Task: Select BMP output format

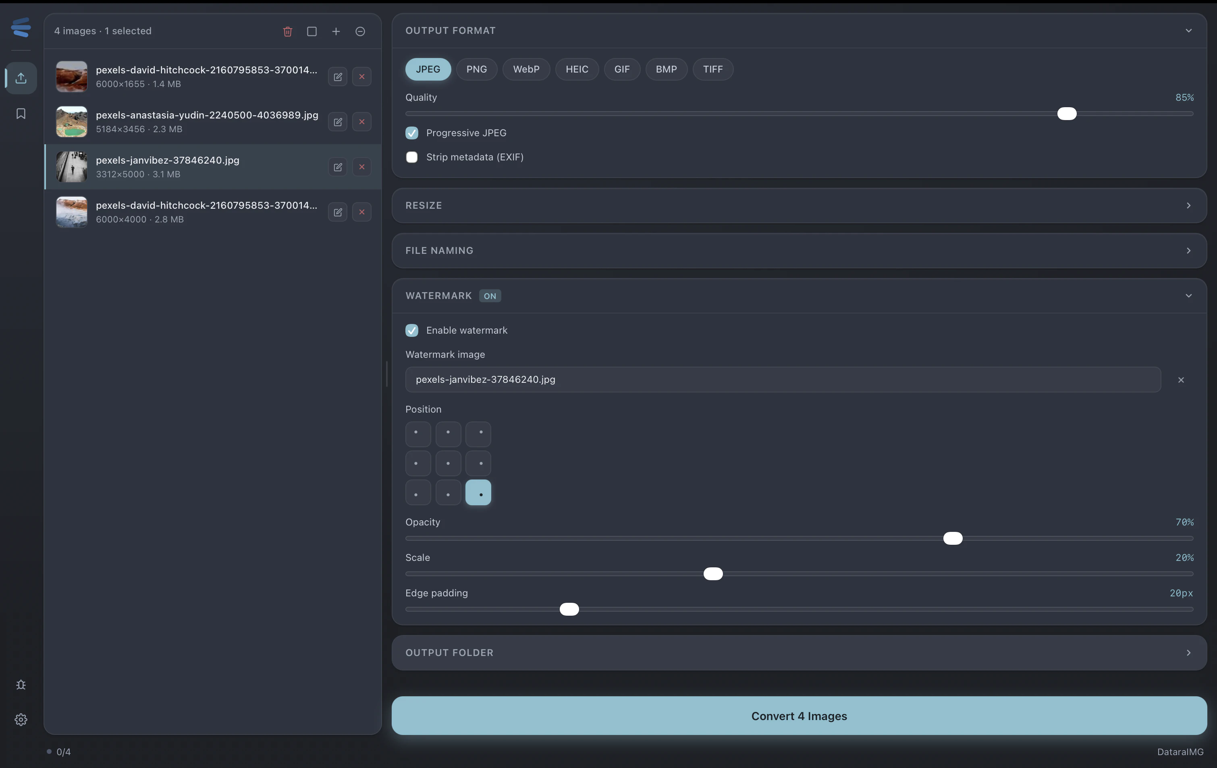Action: click(x=667, y=69)
